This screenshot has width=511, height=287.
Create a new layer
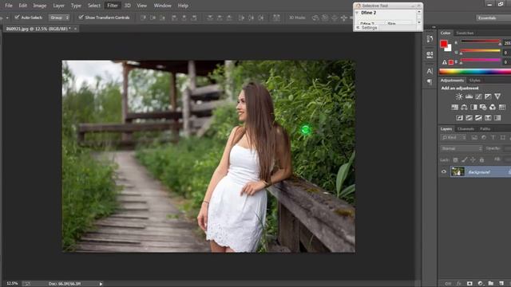tap(501, 284)
